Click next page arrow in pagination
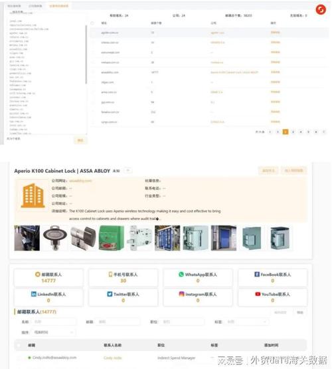 coord(324,132)
